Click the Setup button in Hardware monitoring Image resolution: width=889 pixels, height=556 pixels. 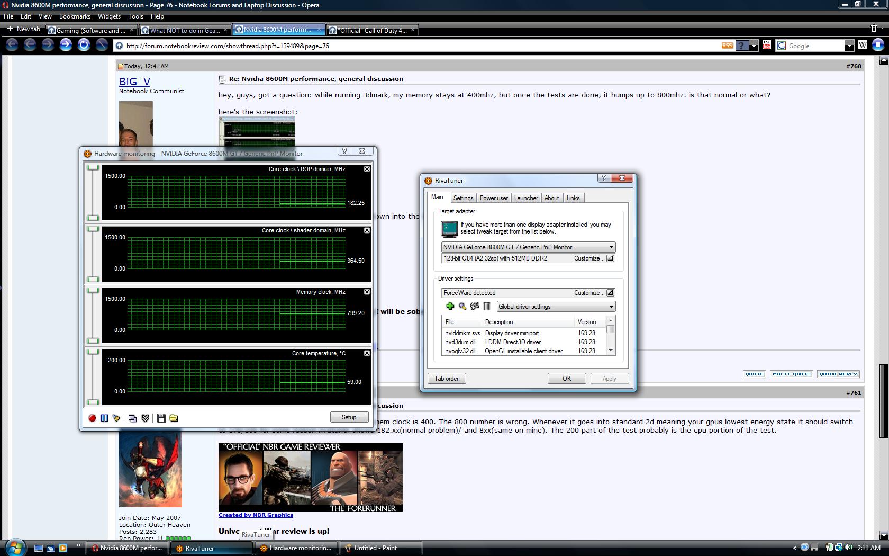[349, 417]
